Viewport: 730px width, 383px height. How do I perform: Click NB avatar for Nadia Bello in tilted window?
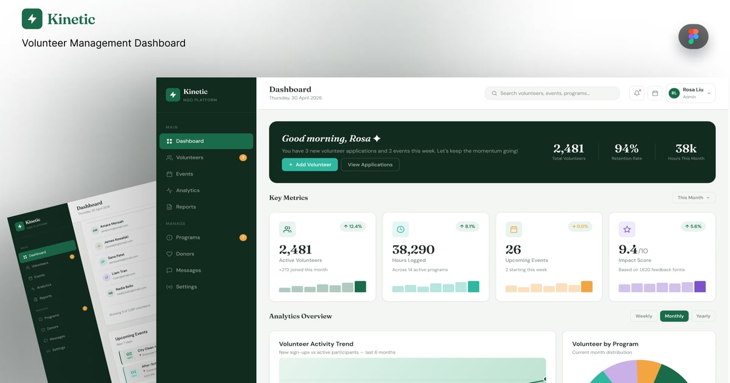point(110,292)
